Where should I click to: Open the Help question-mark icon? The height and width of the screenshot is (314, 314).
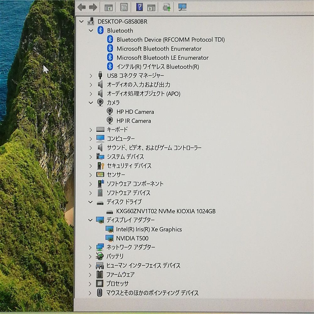coord(139,7)
